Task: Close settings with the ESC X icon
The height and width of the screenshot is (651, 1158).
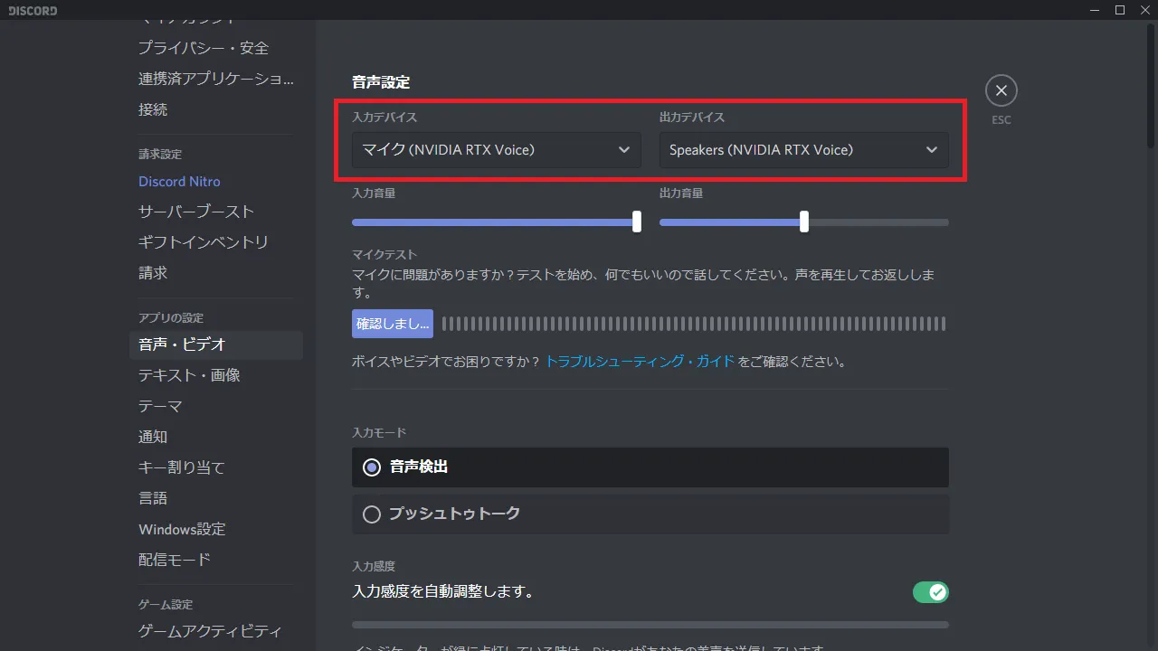Action: 1001,90
